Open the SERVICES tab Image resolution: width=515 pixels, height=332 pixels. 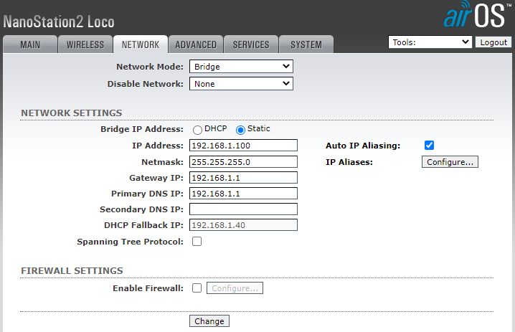point(251,44)
